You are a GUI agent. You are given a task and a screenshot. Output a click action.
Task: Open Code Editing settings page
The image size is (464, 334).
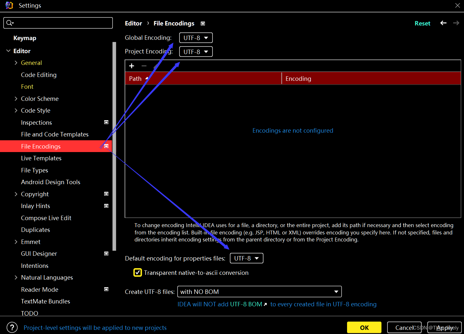click(x=39, y=75)
